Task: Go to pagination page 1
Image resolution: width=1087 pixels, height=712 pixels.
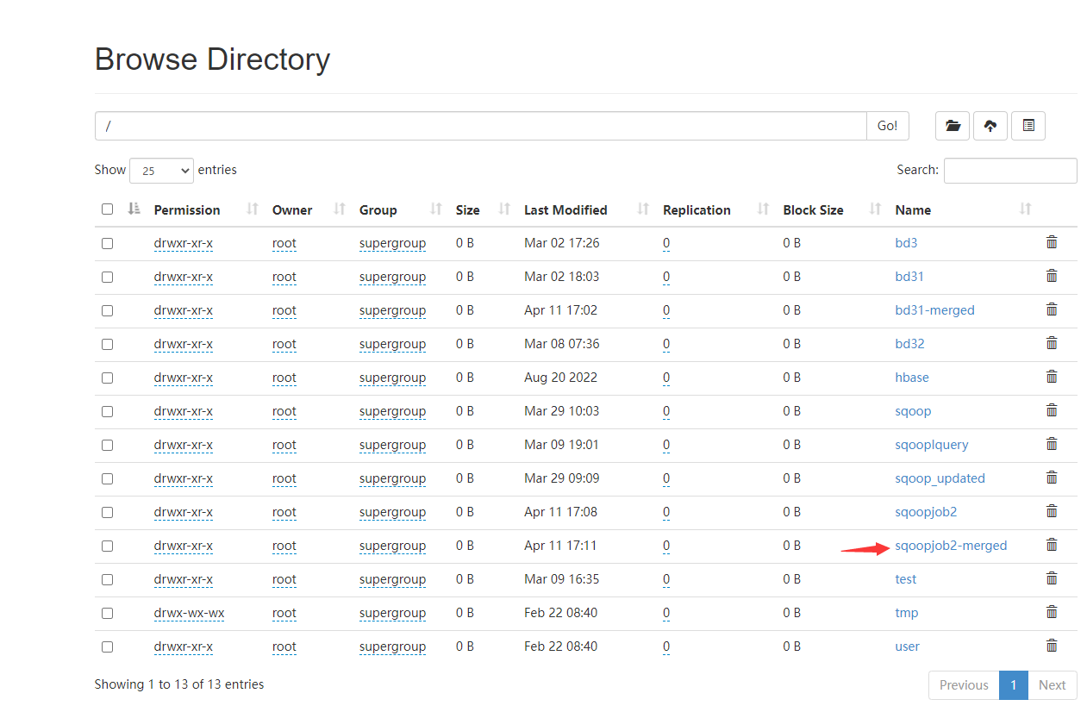Action: coord(1013,685)
